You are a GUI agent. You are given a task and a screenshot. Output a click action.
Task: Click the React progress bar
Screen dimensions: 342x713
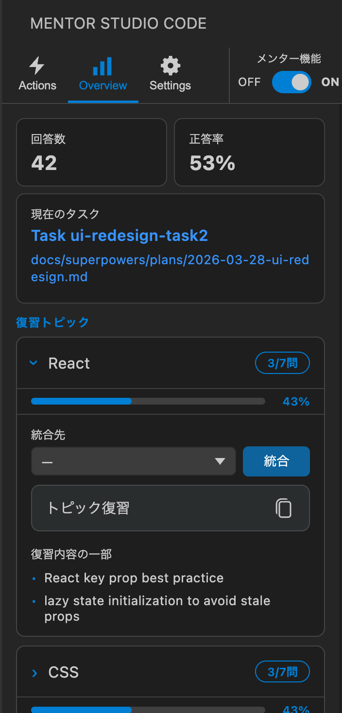pyautogui.click(x=148, y=401)
